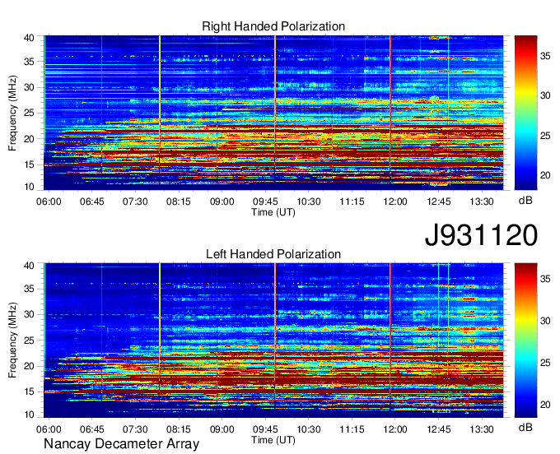Click the 'Right Handed Polarization' title
Image resolution: width=560 pixels, height=454 pixels.
point(273,26)
